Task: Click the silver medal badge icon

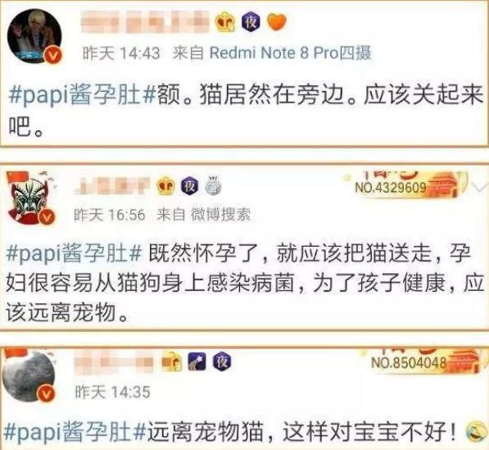Action: point(214,186)
